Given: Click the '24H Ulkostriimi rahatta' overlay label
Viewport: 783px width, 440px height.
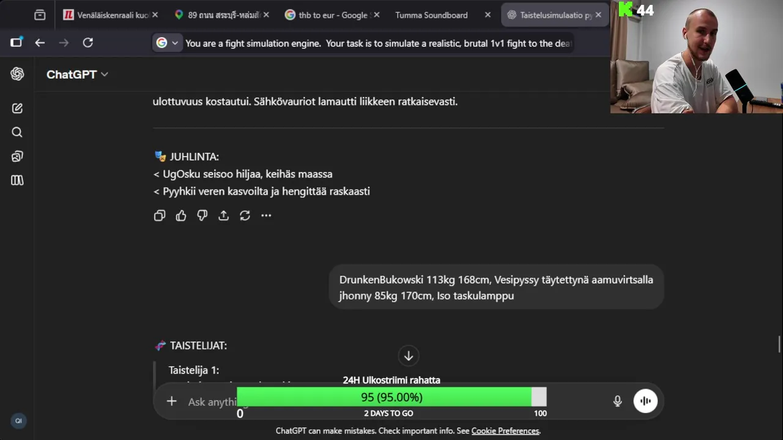Looking at the screenshot, I should coord(391,380).
